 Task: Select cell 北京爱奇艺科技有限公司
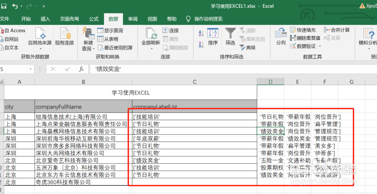[83, 160]
